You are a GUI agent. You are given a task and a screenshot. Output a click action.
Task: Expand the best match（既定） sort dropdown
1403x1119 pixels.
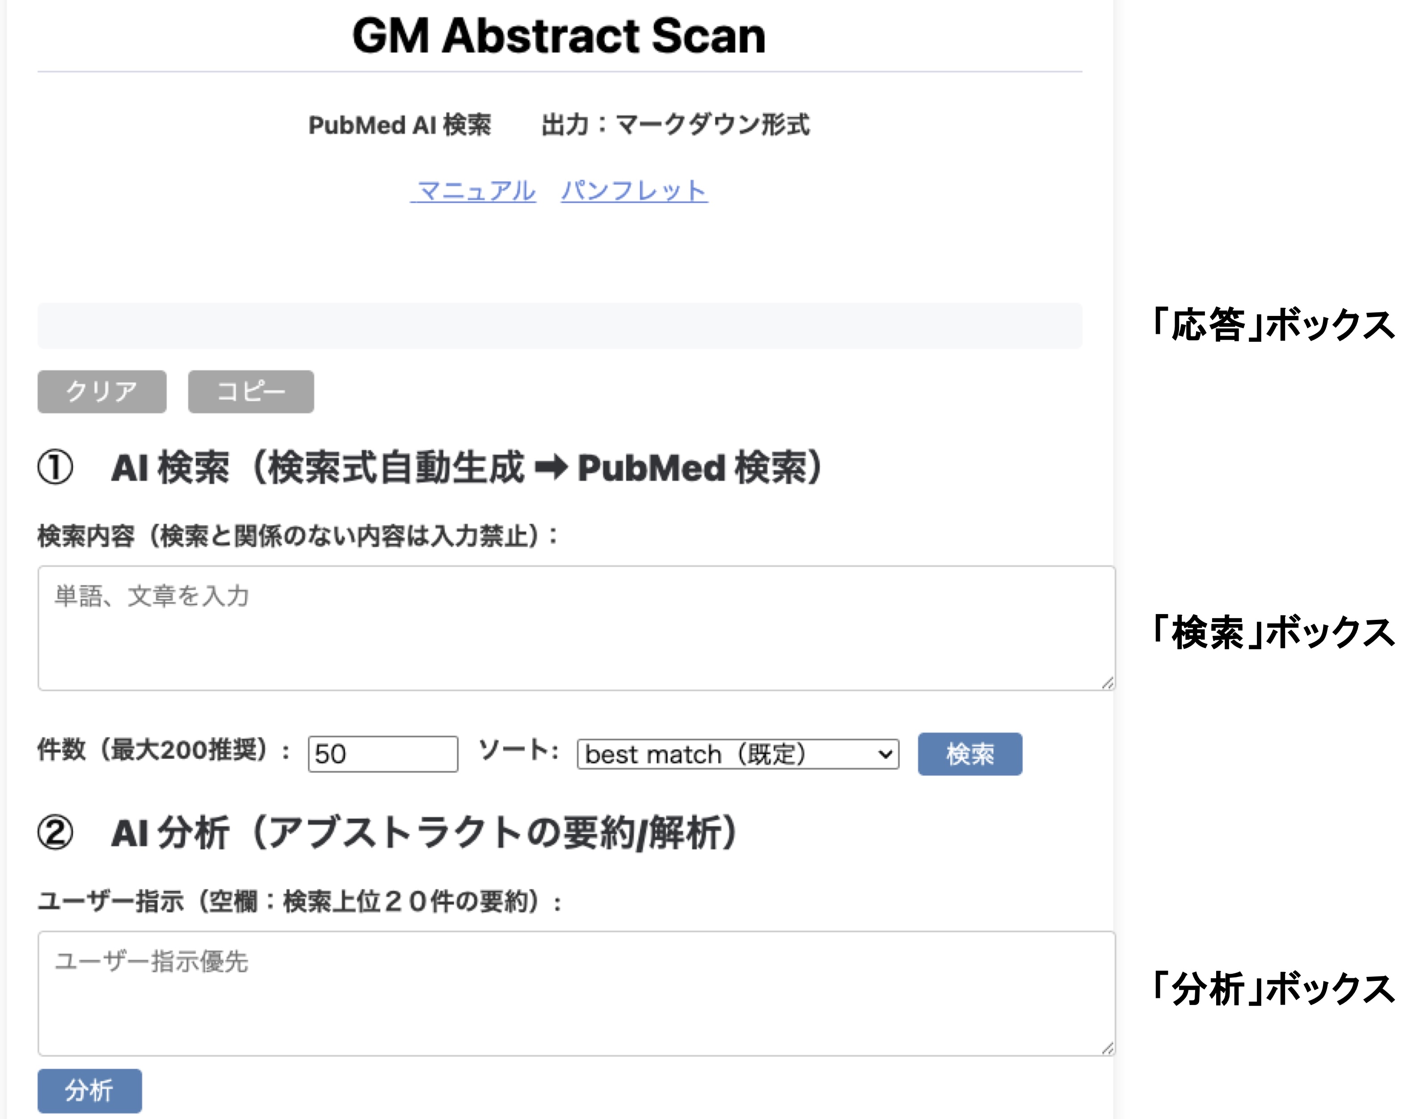738,754
